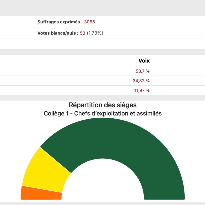
Task: Select the Collège 1 chart subtitle
Action: pos(102,113)
